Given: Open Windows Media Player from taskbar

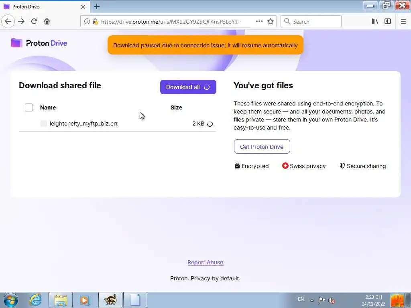Looking at the screenshot, I should pyautogui.click(x=85, y=300).
